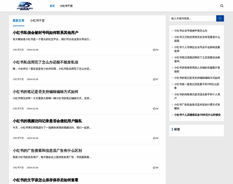Open the header search magnifier icon
The image size is (233, 184).
click(222, 6)
